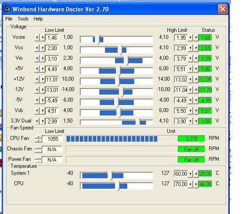
Task: Click the Chassis Fan 'Fan off' status
Action: (x=191, y=149)
